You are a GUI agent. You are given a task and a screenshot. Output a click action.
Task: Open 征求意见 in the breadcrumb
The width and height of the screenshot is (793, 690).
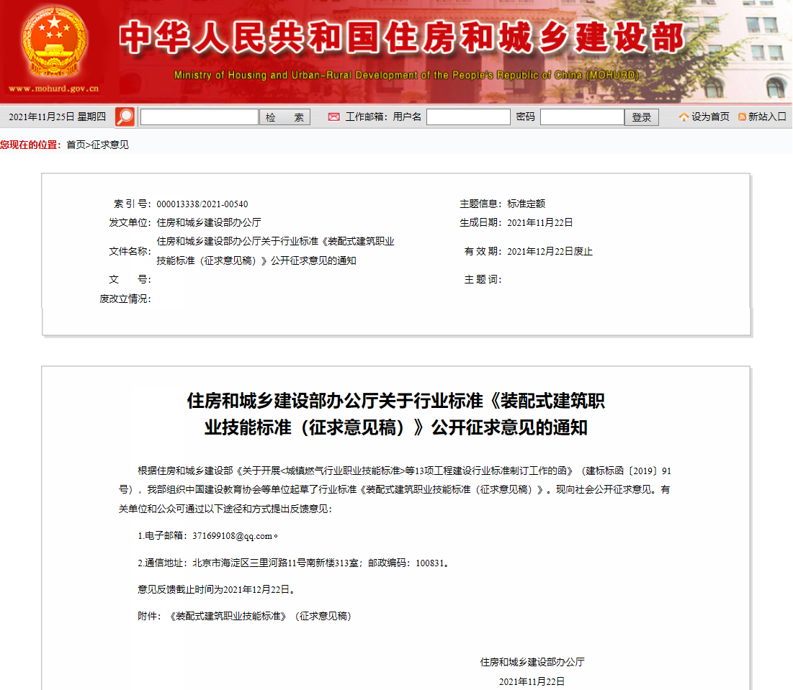click(x=109, y=145)
